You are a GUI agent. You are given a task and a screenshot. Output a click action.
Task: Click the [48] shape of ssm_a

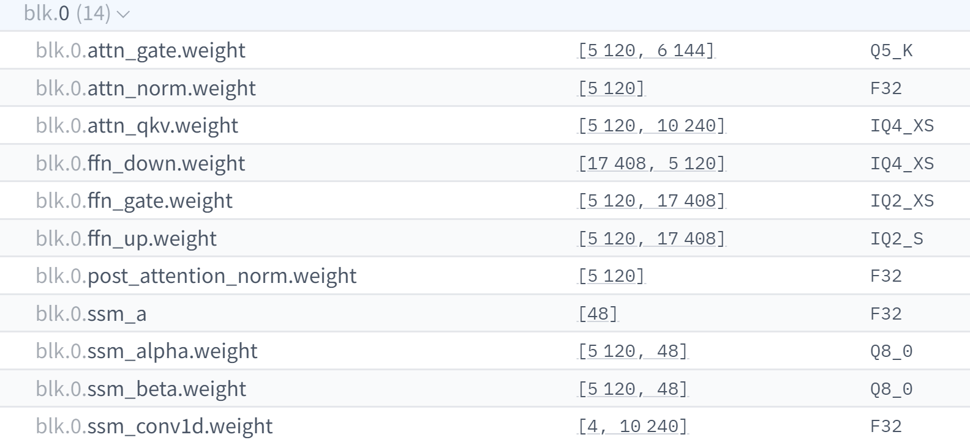[x=598, y=313]
